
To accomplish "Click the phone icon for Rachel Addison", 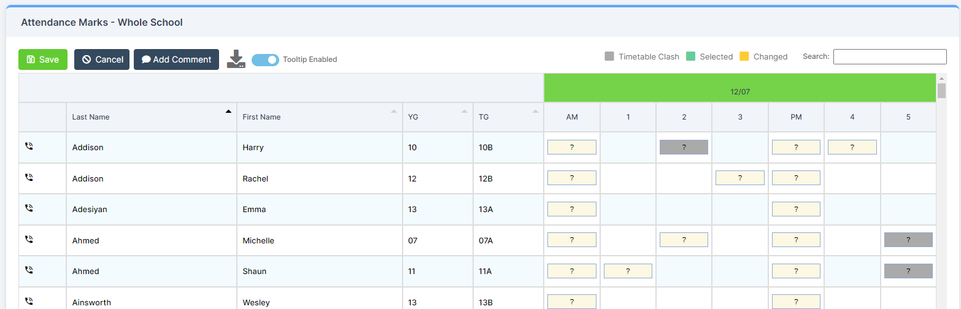I will pos(28,178).
